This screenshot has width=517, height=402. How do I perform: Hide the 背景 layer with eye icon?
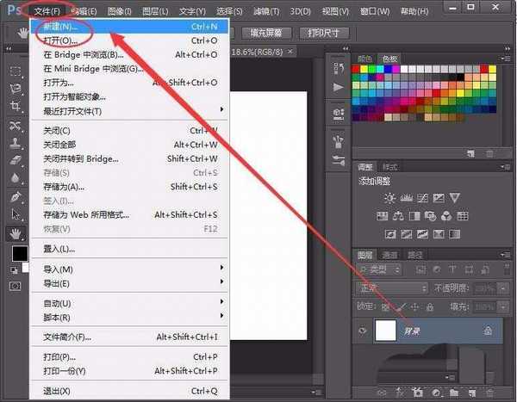tap(362, 330)
